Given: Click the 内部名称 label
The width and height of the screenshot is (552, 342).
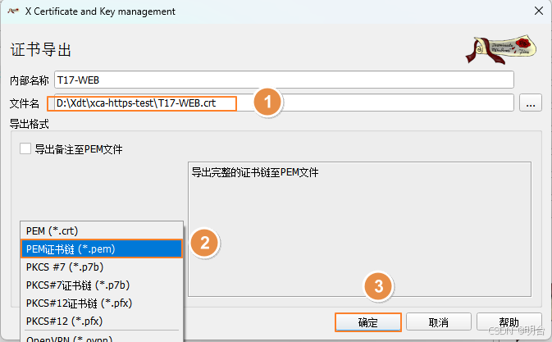Looking at the screenshot, I should click(30, 80).
